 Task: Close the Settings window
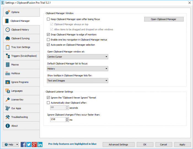click(x=190, y=3)
